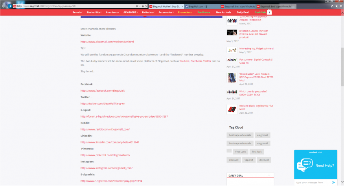Open the linkedin.com company link
The height and width of the screenshot is (186, 344).
[110, 142]
